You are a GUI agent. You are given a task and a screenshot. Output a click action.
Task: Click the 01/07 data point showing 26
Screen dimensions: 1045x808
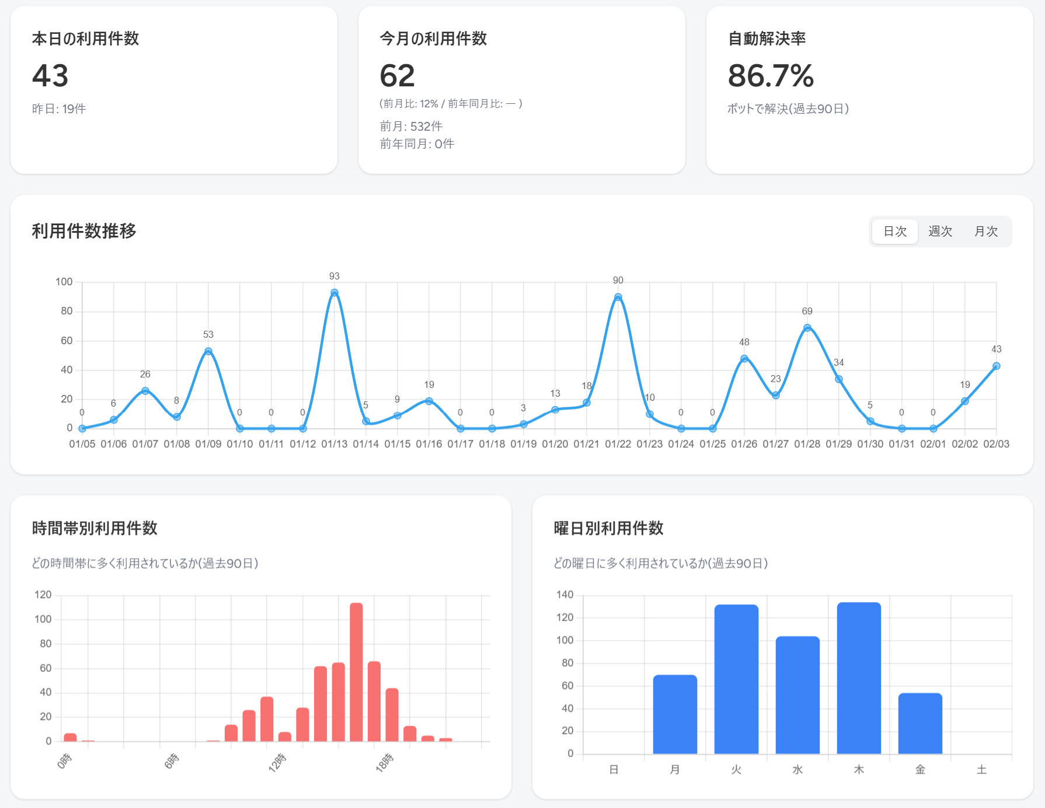tap(145, 391)
